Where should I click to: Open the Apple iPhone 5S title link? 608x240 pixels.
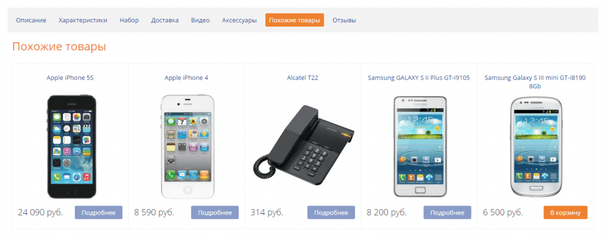click(x=70, y=78)
